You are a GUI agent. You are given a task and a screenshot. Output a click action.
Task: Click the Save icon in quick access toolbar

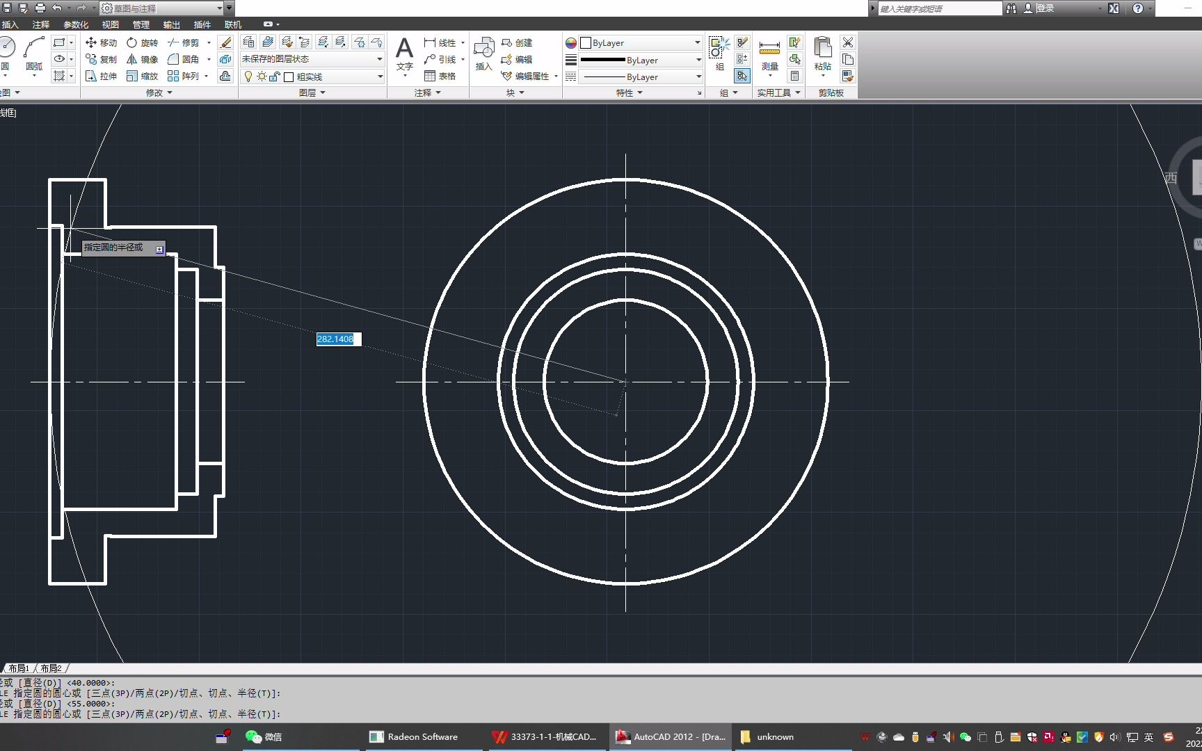click(x=7, y=8)
